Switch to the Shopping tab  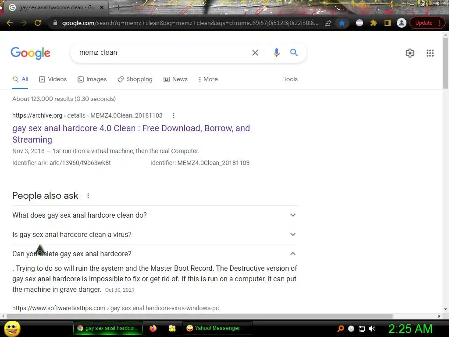(135, 79)
